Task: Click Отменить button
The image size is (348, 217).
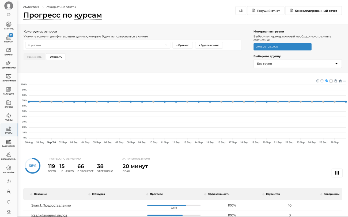Action: point(56,57)
